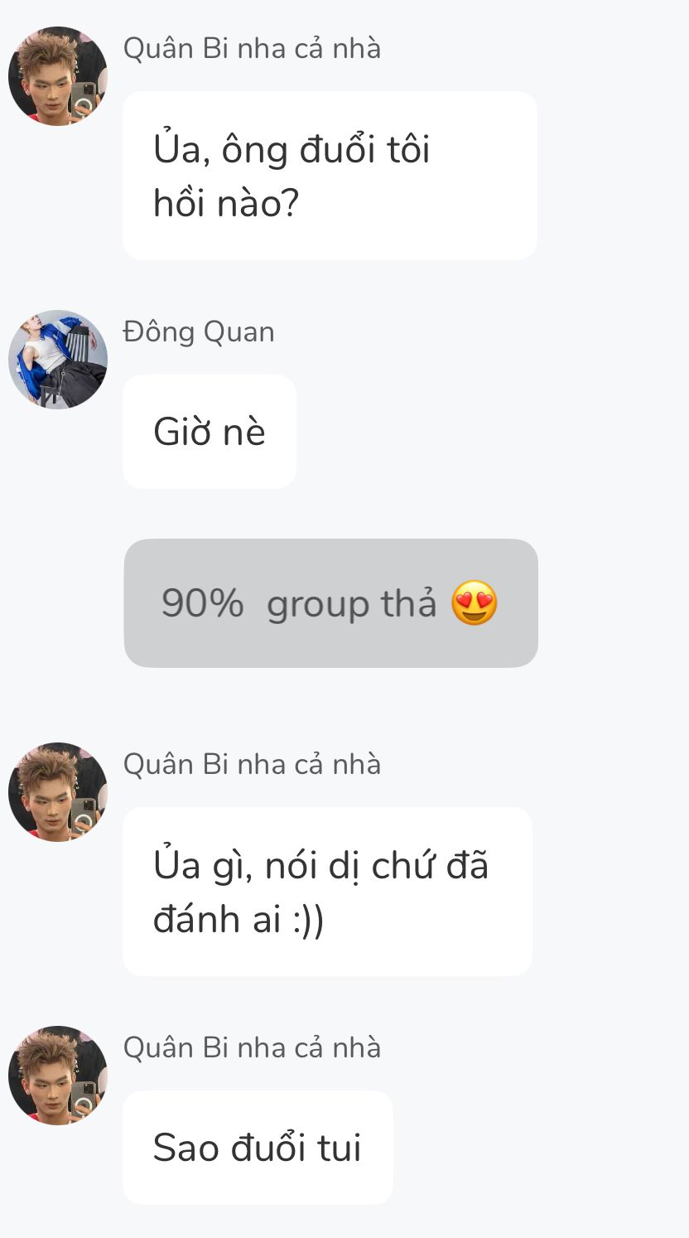Open Quân Bi's avatar next to 'Ủa gì, nói dị'

58,792
